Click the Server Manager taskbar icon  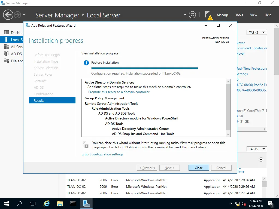pyautogui.click(x=86, y=204)
